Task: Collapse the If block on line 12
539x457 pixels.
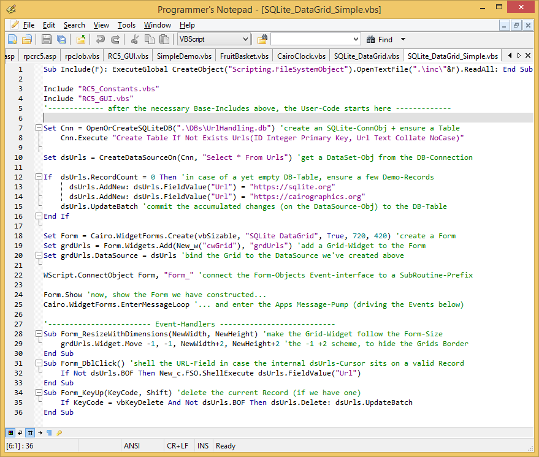Action: coord(38,177)
